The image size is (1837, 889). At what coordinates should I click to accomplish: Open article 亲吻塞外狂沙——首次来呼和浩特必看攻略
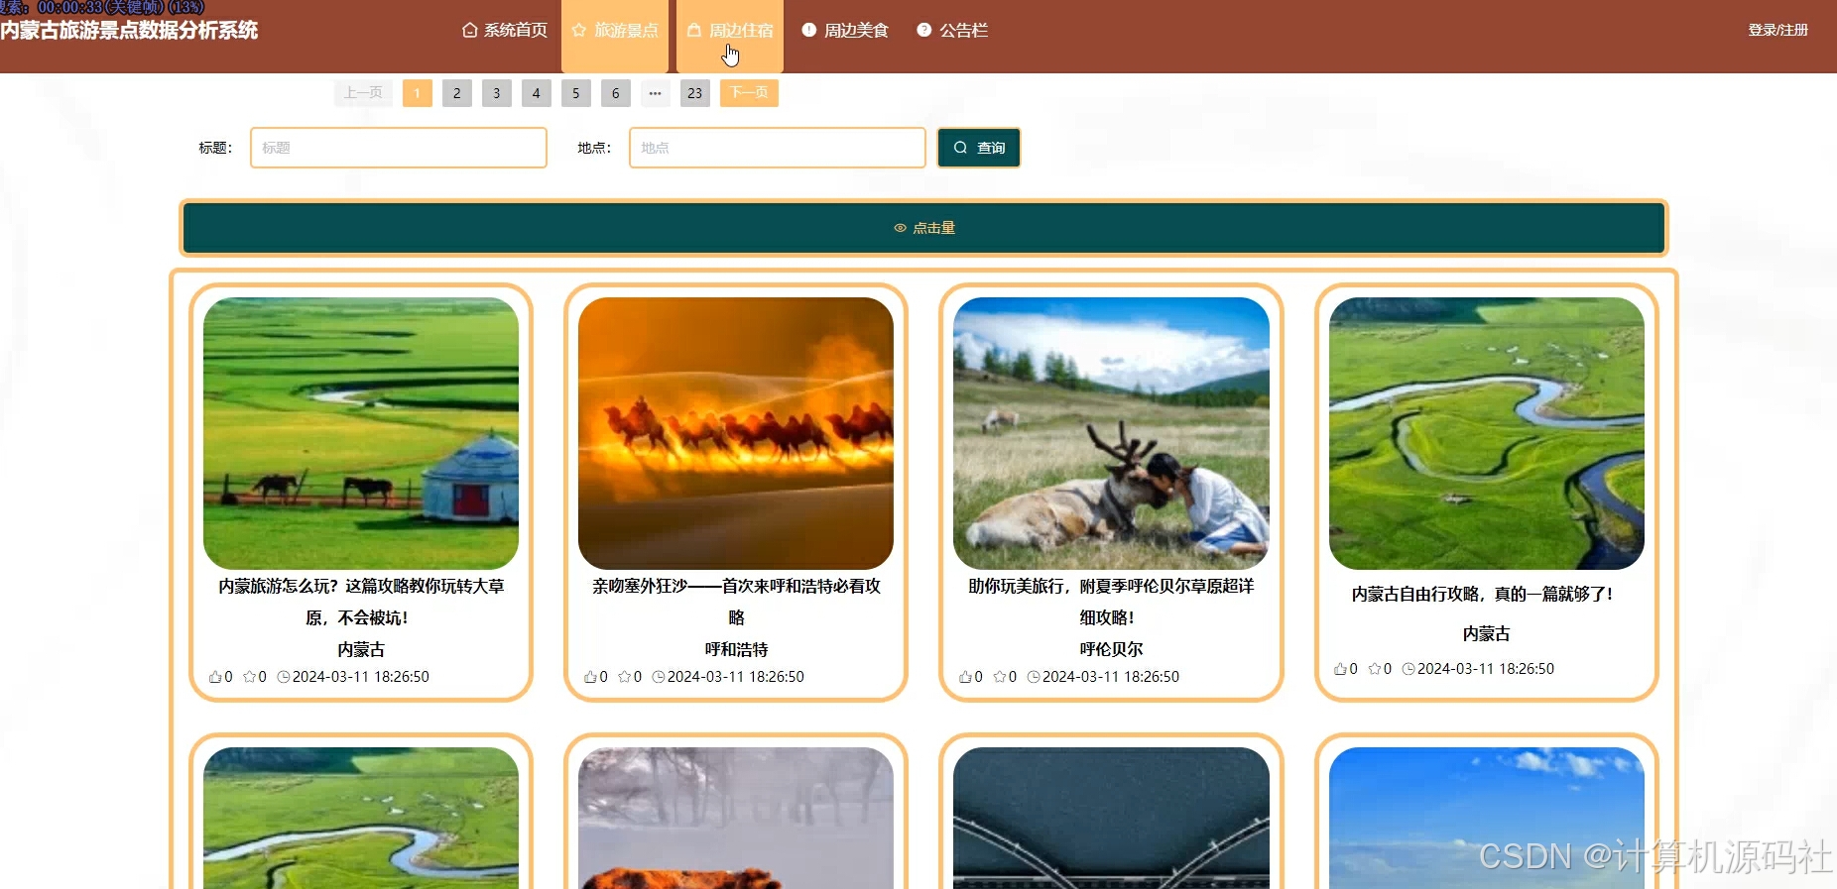click(736, 602)
